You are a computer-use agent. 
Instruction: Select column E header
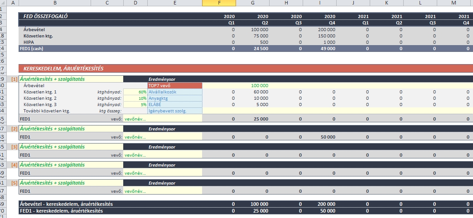(x=175, y=3)
